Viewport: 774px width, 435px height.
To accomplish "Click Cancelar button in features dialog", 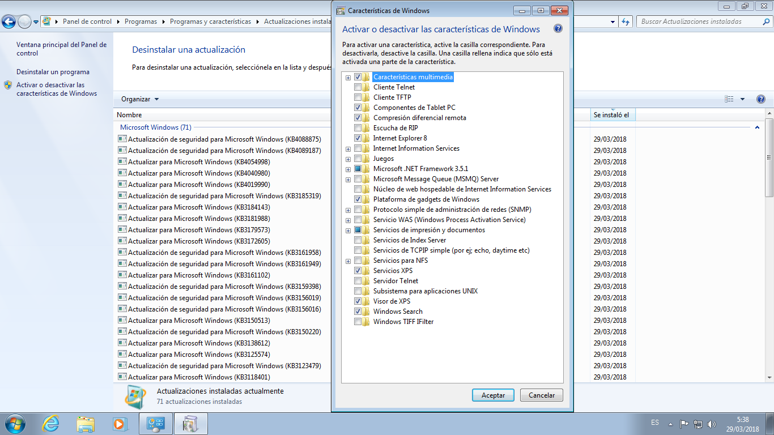I will pyautogui.click(x=542, y=395).
